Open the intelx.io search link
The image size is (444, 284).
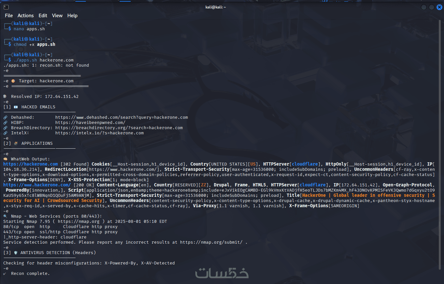point(99,133)
